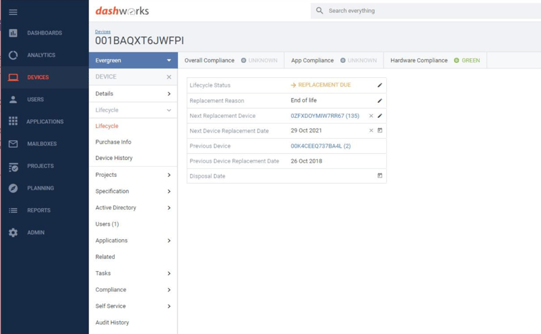Screen dimensions: 541x334
Task: Click the Dashboards chart icon
Action: click(13, 33)
